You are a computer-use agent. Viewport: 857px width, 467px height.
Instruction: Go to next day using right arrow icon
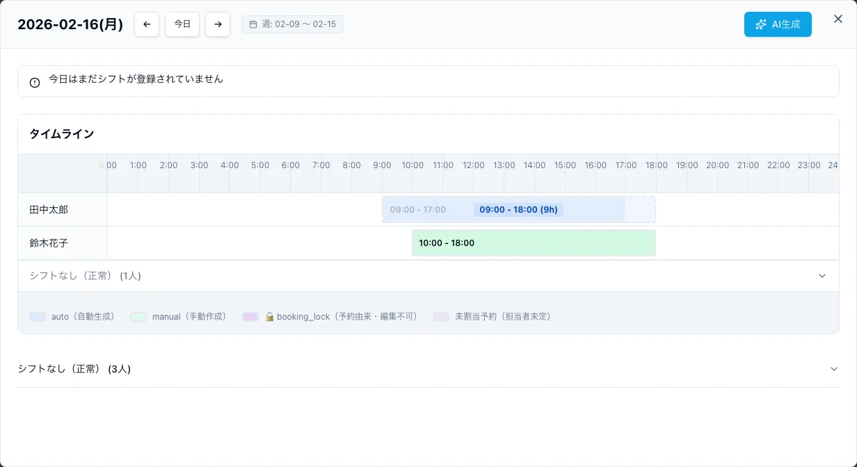[x=217, y=24]
